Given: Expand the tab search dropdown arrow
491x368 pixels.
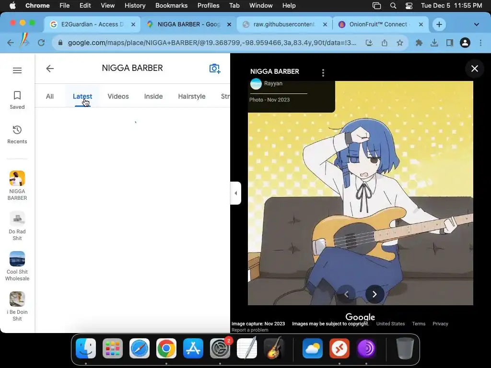Looking at the screenshot, I should tap(476, 24).
